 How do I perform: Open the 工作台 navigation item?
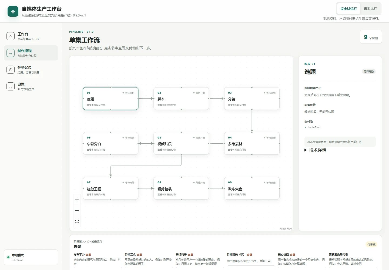pos(31,36)
